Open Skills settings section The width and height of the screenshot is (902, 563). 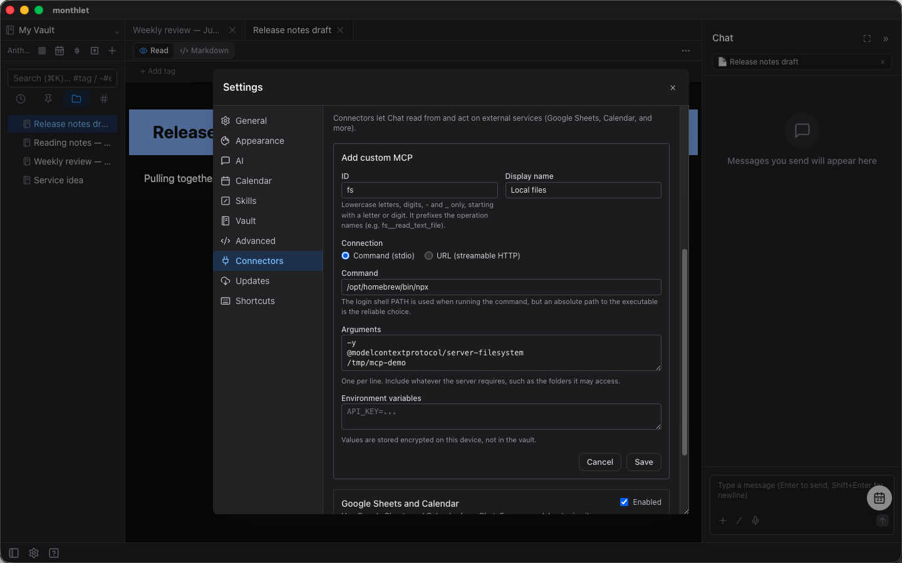point(268,201)
